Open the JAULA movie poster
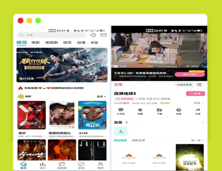 92,150
